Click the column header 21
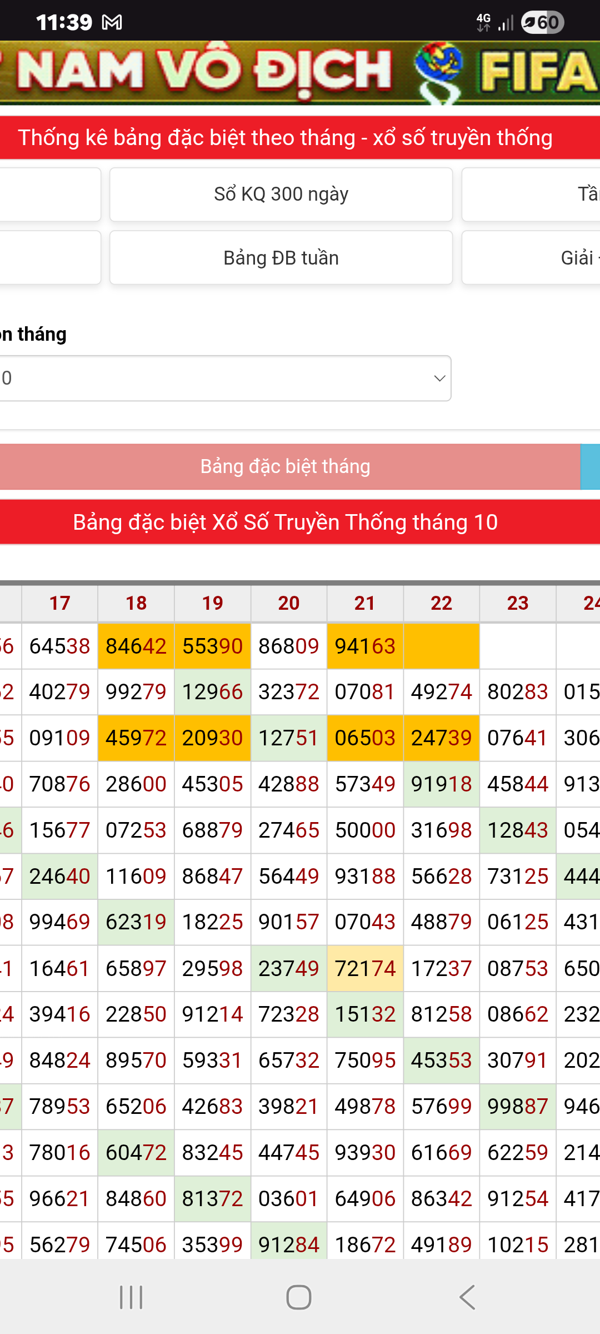 click(365, 603)
